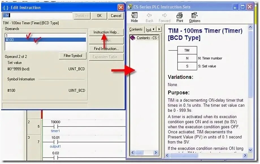Click the tab strip left scroll arrow
This screenshot has height=164, width=260.
pyautogui.click(x=154, y=29)
